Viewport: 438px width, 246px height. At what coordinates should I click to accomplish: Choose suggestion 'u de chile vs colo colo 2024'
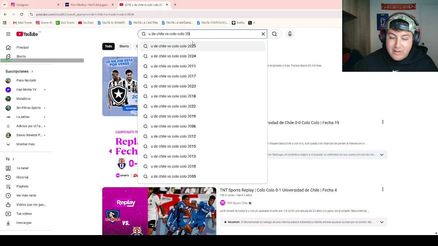(x=203, y=56)
